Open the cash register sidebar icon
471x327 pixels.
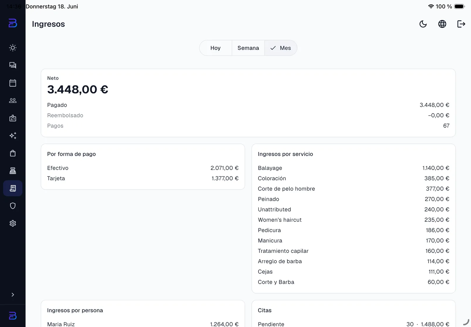(x=13, y=171)
